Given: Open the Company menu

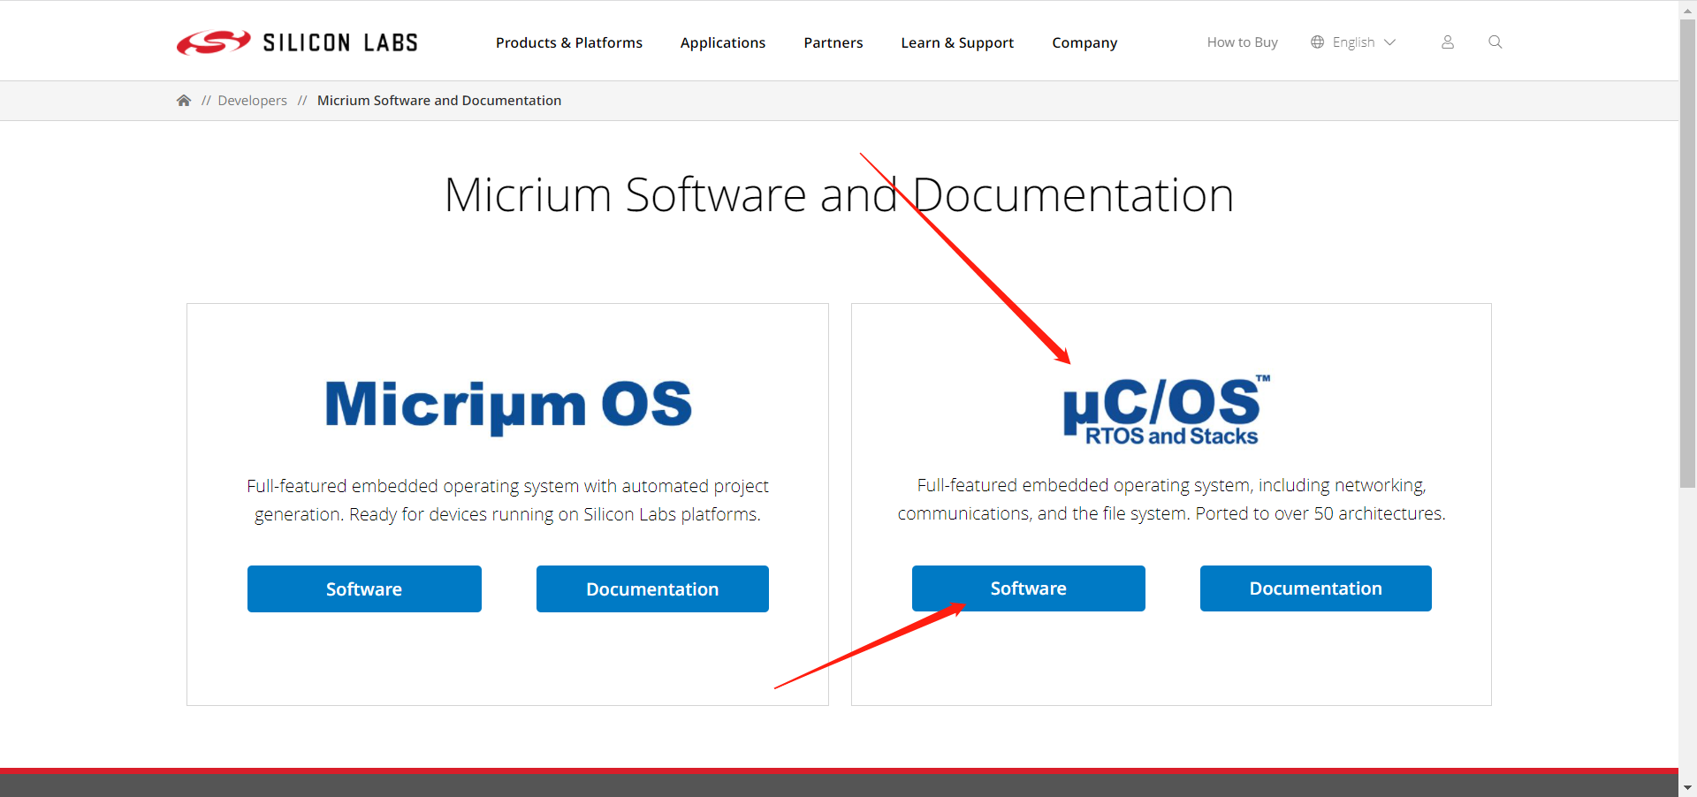Looking at the screenshot, I should tap(1084, 42).
